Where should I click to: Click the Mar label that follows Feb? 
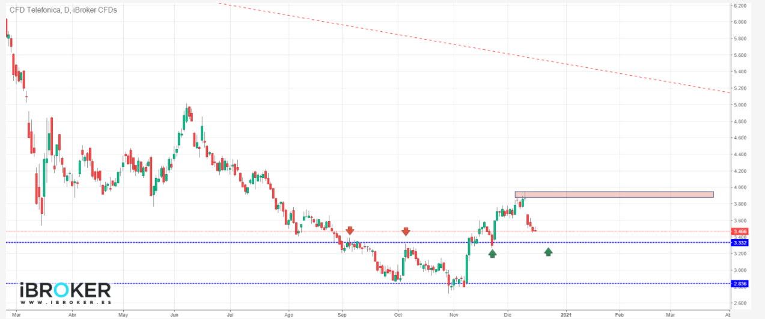[672, 314]
